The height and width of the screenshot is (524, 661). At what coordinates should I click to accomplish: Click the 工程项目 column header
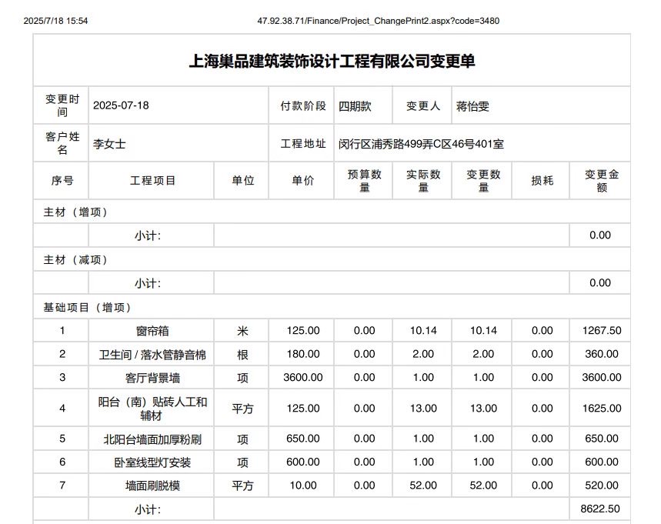click(152, 181)
